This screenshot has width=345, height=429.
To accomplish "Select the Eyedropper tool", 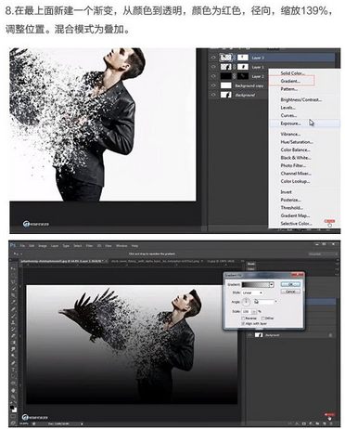I will pos(13,303).
